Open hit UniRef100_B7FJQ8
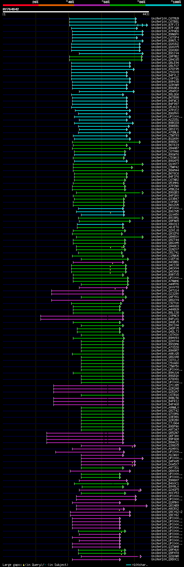Image resolution: width=184 pixels, height=567 pixels. (165, 28)
